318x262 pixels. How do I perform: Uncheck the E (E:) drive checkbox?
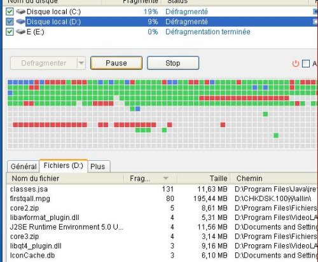point(10,32)
